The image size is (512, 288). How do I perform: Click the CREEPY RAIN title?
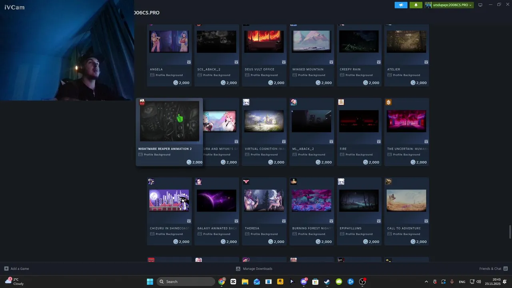350,69
